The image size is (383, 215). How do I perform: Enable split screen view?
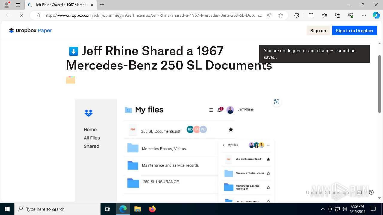[x=311, y=15]
